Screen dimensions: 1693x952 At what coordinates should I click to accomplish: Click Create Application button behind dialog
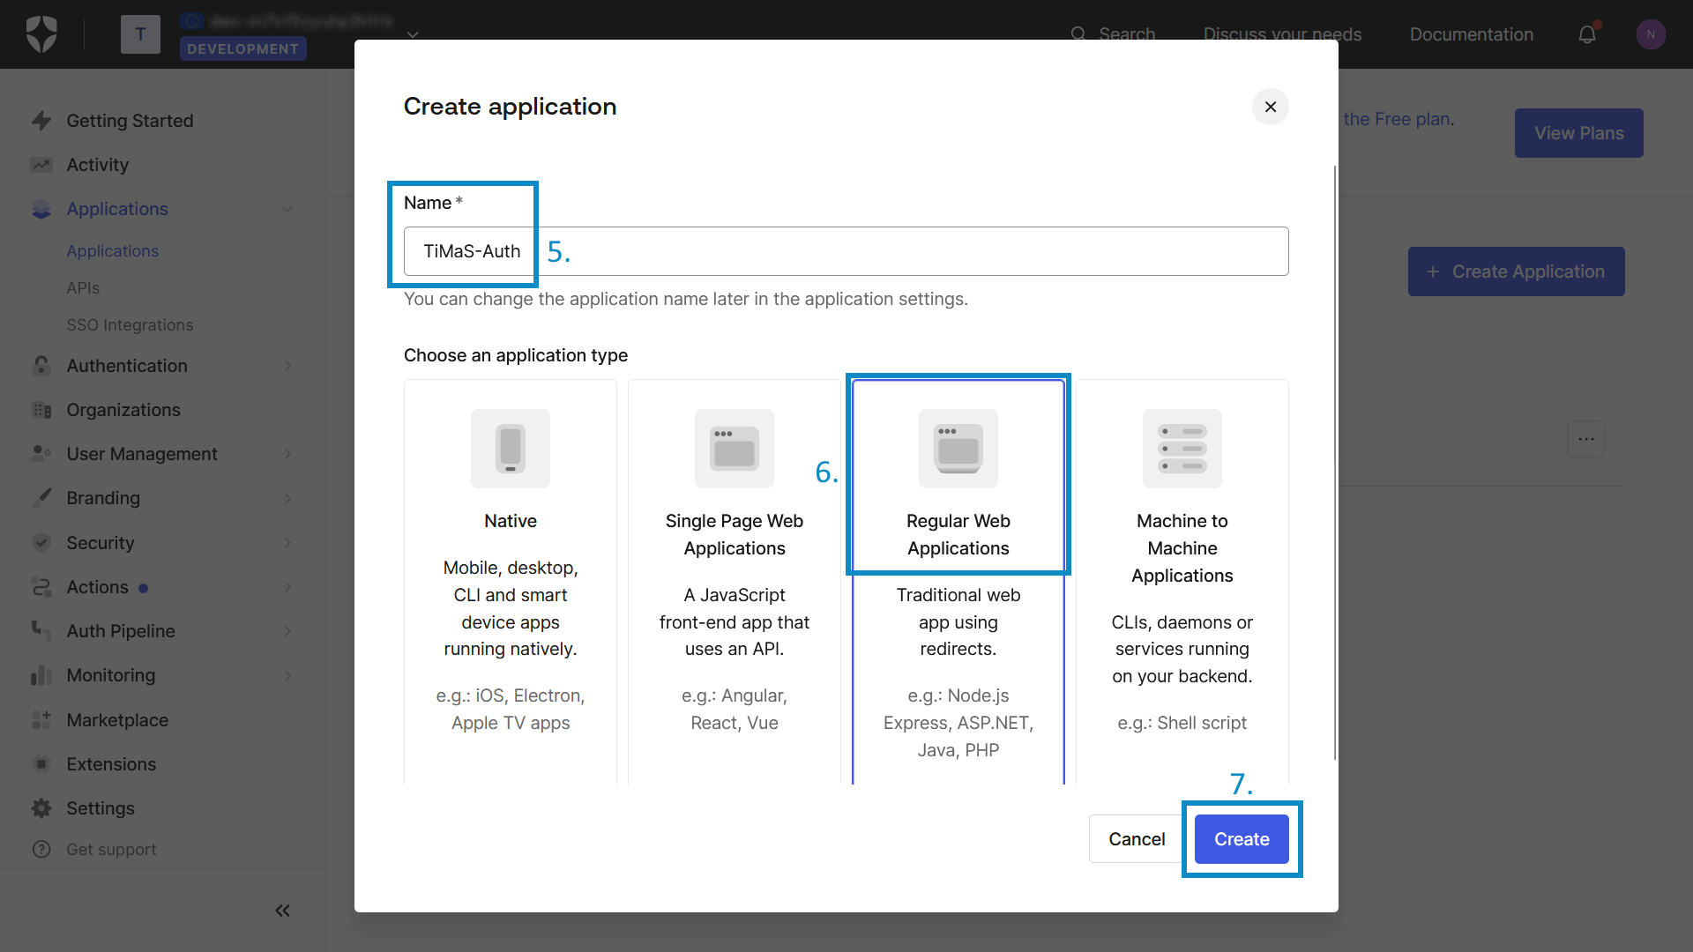coord(1516,271)
